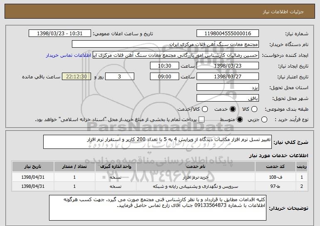The height and width of the screenshot is (226, 320).
Task: Select the جزیی purchase type radio
Action: click(x=264, y=119)
